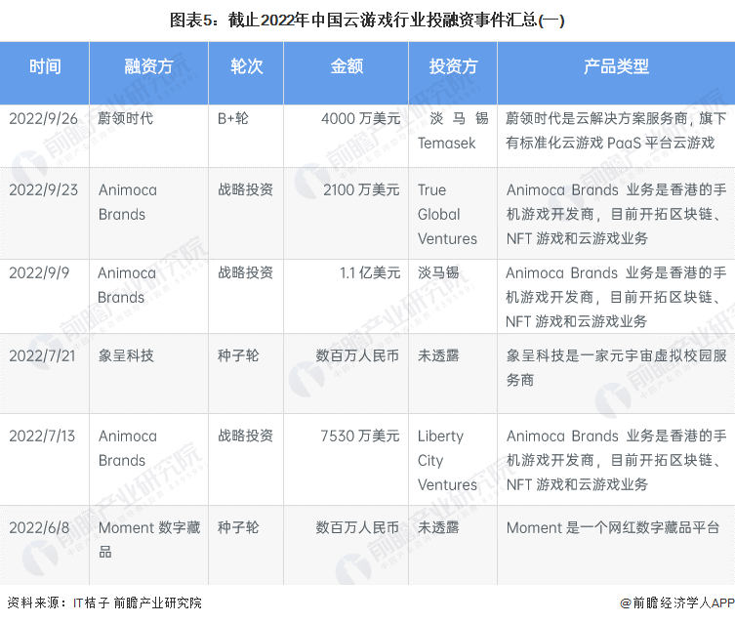This screenshot has width=735, height=623.
Task: Click the amount '1.1 亿美元'
Action: click(370, 272)
